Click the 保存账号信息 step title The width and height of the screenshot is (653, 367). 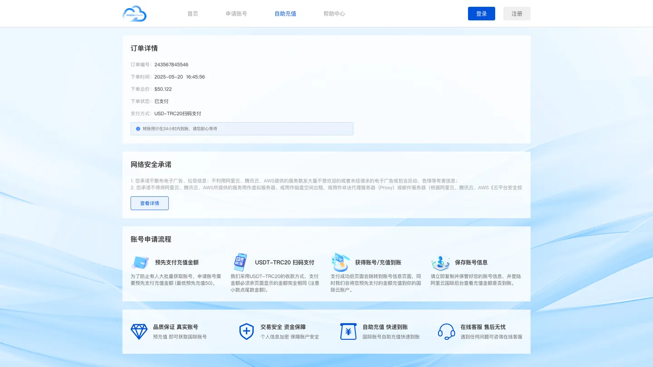coord(472,262)
